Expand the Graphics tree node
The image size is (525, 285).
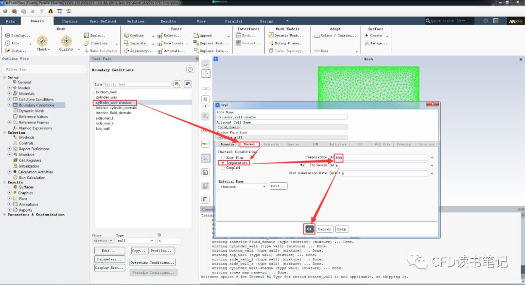coord(9,193)
